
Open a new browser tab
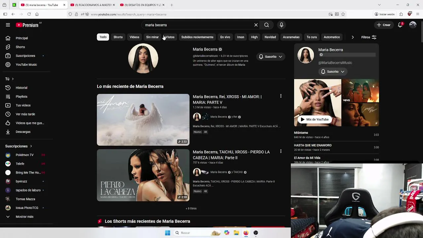(172, 5)
